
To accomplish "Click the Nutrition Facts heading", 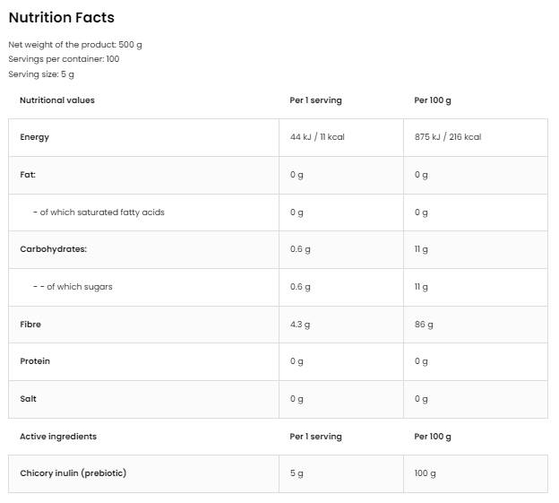I will (x=62, y=18).
